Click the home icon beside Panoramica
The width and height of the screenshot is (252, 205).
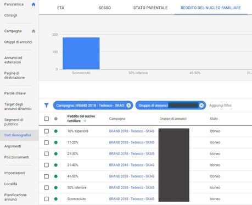(33, 4)
